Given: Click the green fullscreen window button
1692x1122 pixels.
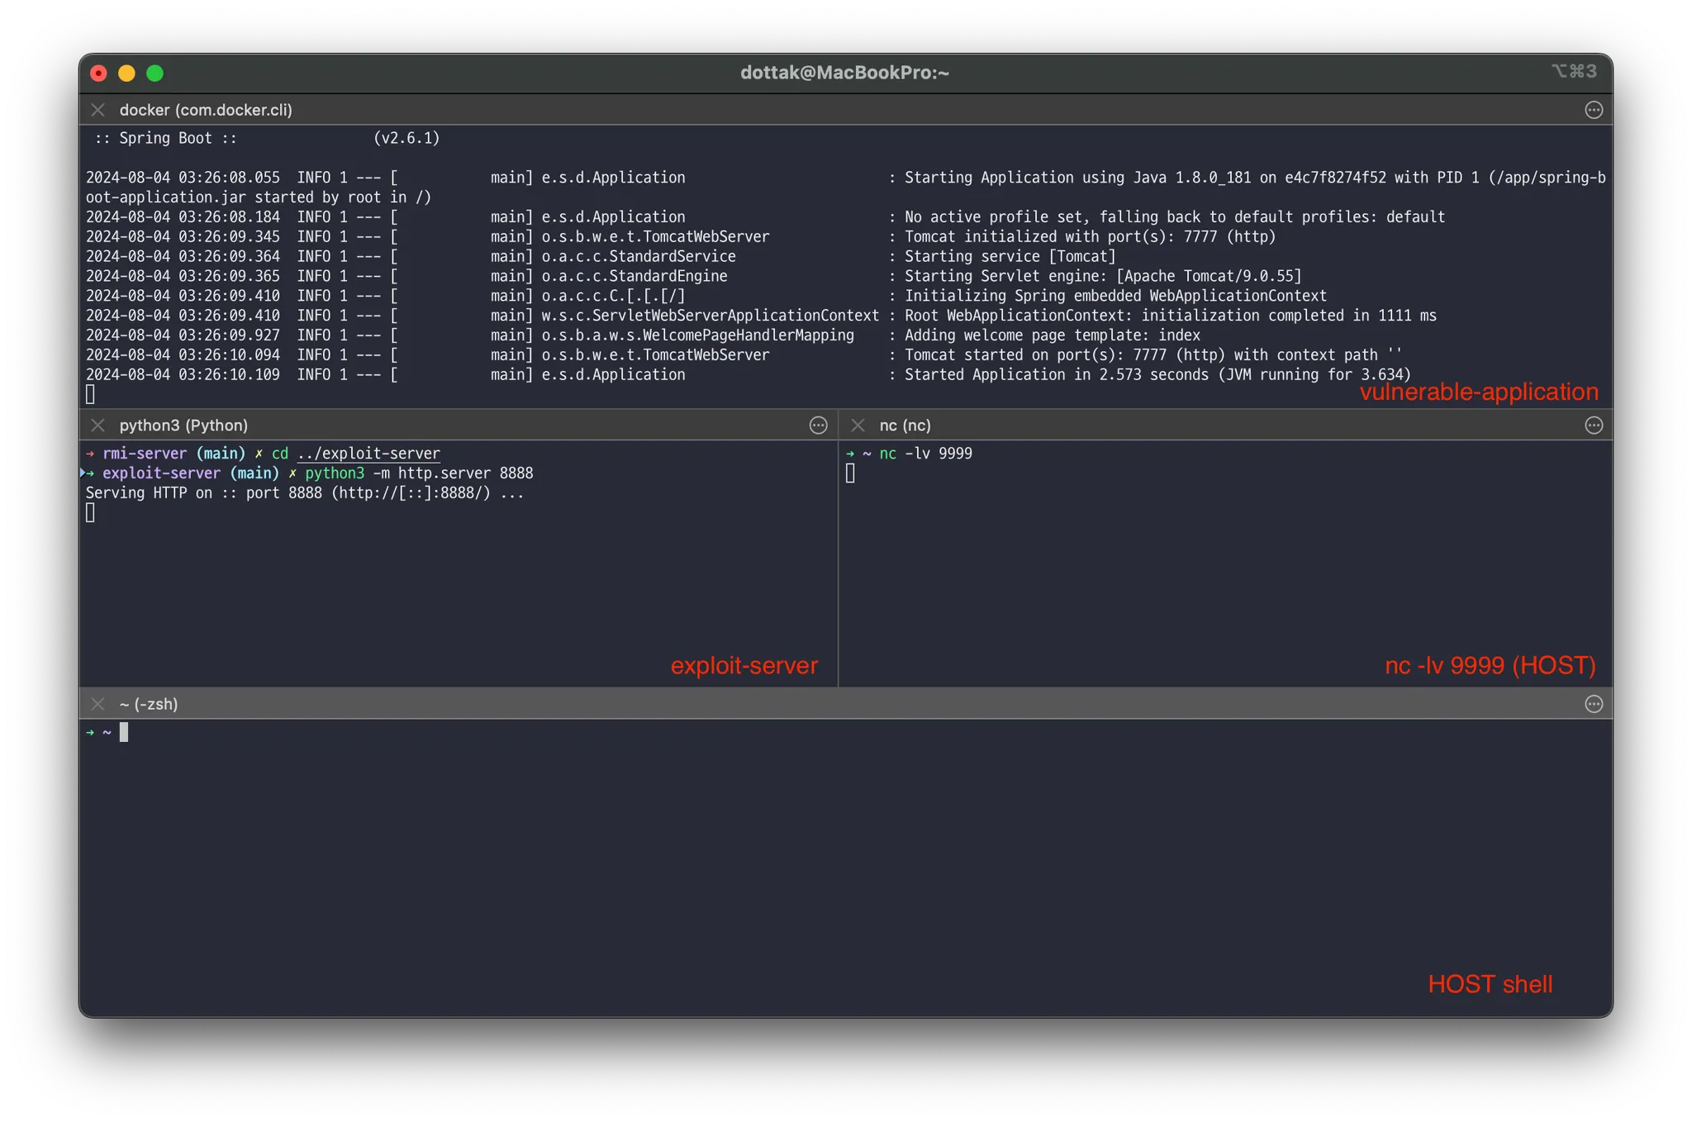Looking at the screenshot, I should [x=154, y=74].
